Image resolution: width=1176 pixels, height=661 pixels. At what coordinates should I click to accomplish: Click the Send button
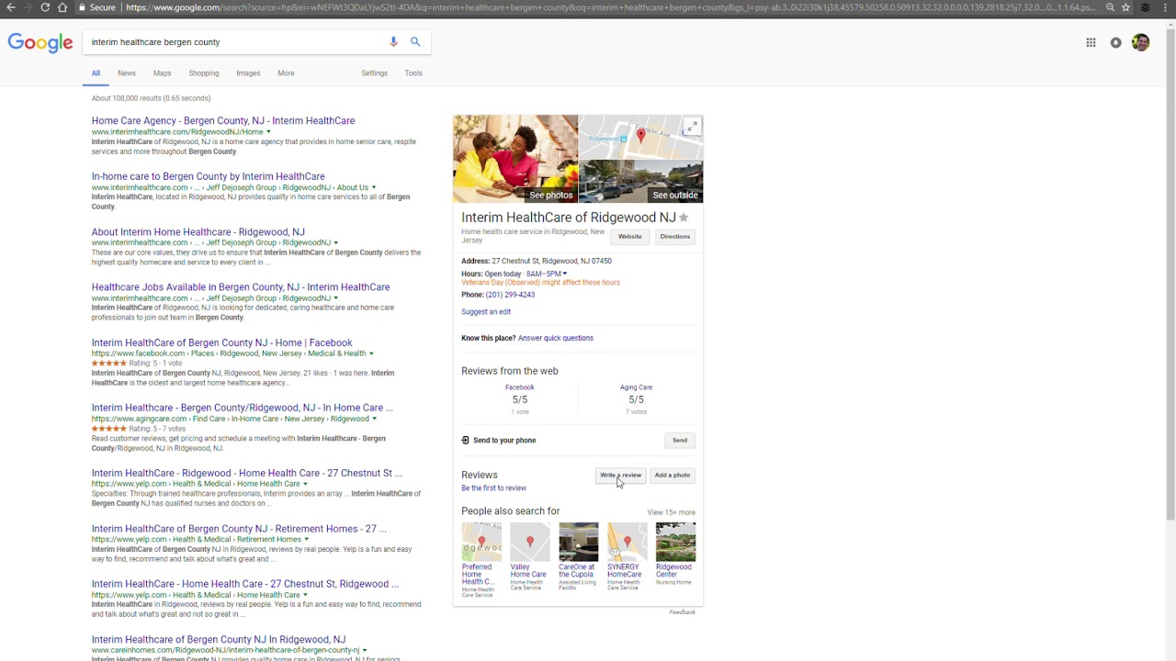[680, 441]
